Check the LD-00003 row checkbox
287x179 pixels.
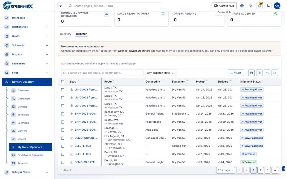click(62, 90)
